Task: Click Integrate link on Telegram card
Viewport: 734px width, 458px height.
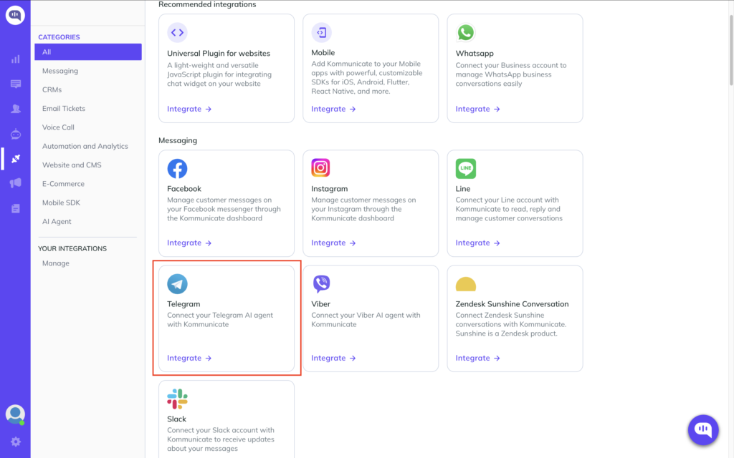Action: click(189, 358)
